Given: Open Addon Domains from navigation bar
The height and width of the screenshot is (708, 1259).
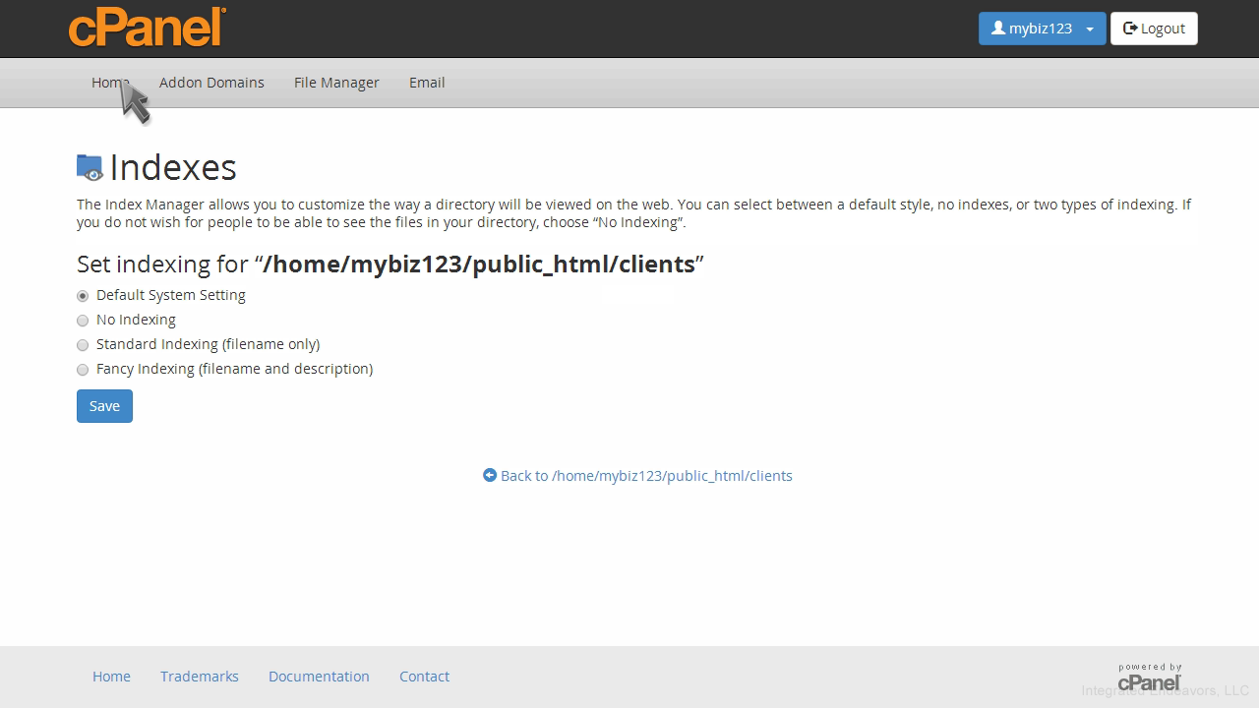Looking at the screenshot, I should click(211, 83).
